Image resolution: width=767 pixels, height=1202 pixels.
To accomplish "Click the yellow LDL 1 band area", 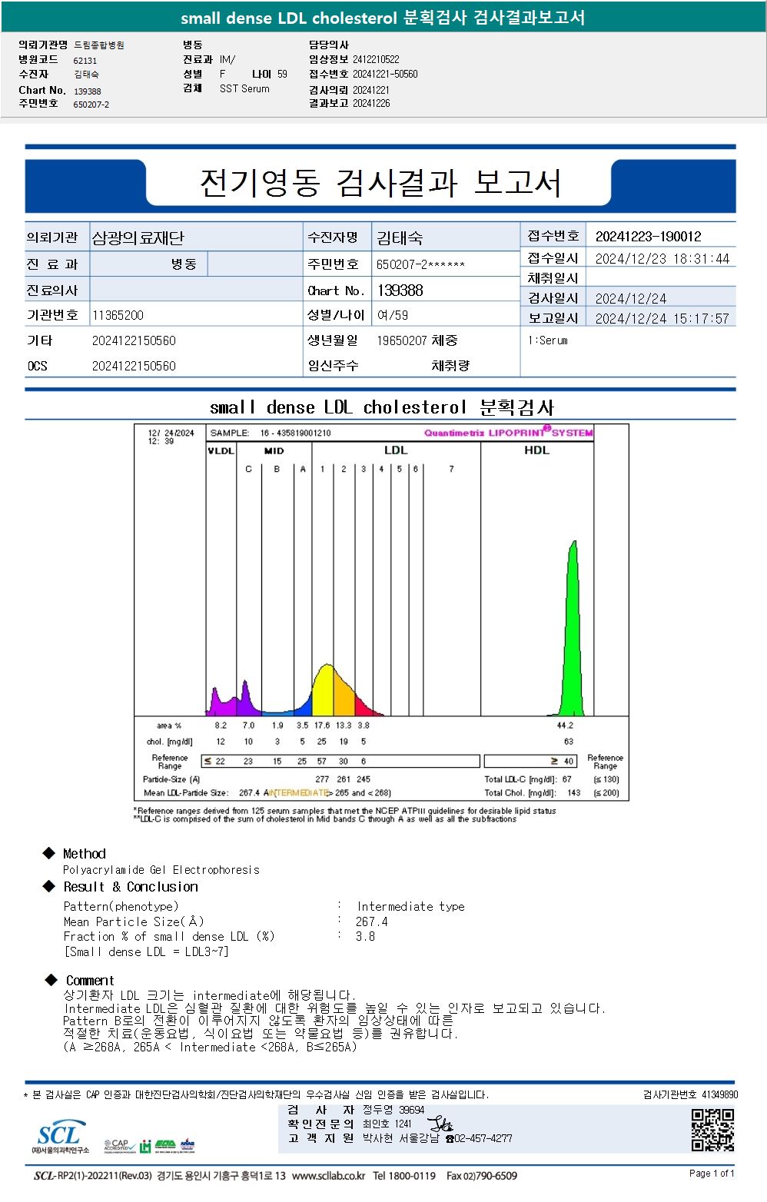I will 323,692.
